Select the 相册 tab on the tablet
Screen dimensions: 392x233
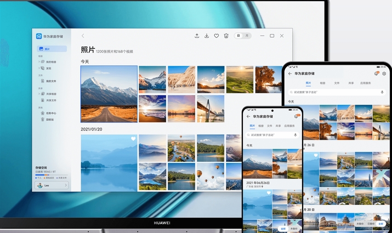322,83
